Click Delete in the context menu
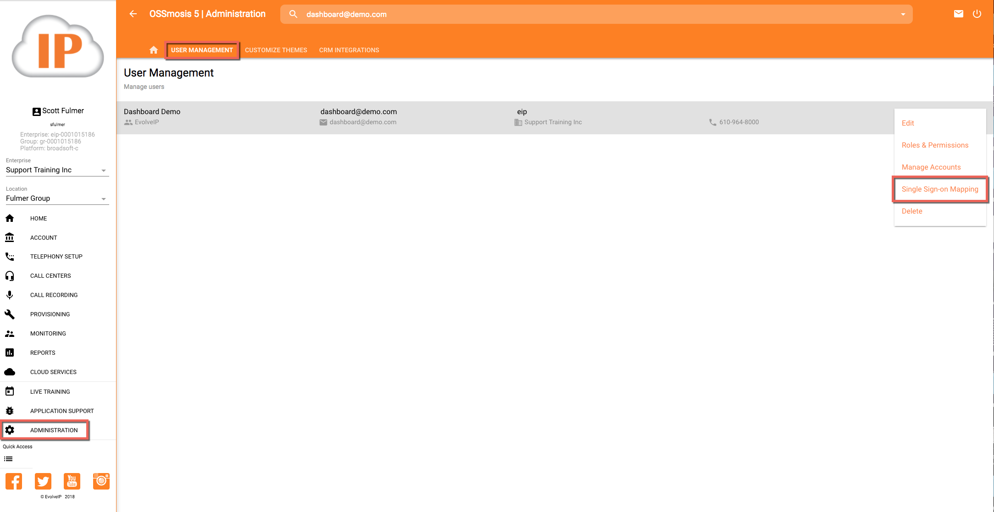Viewport: 994px width, 512px height. [912, 211]
